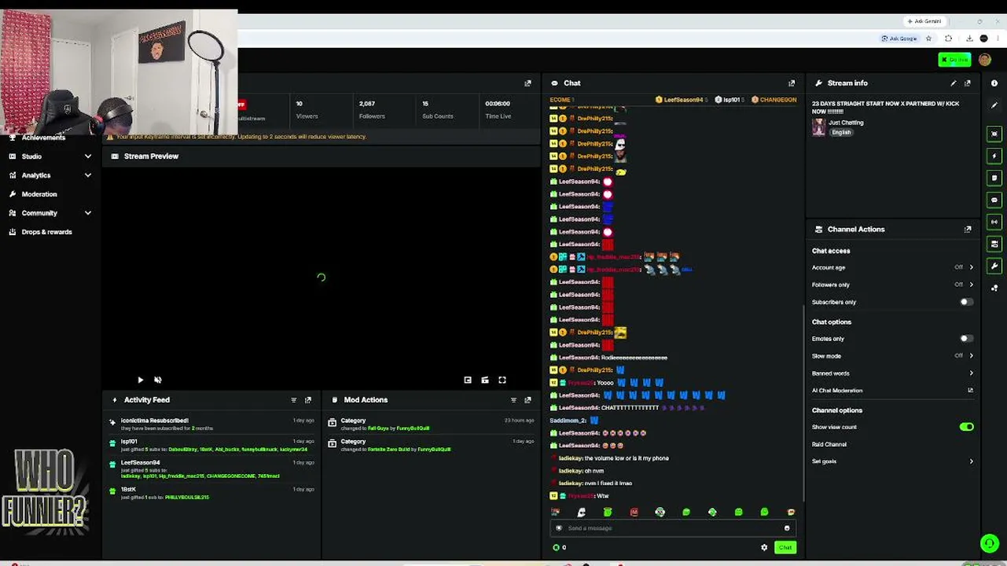Open Set goals options

893,461
